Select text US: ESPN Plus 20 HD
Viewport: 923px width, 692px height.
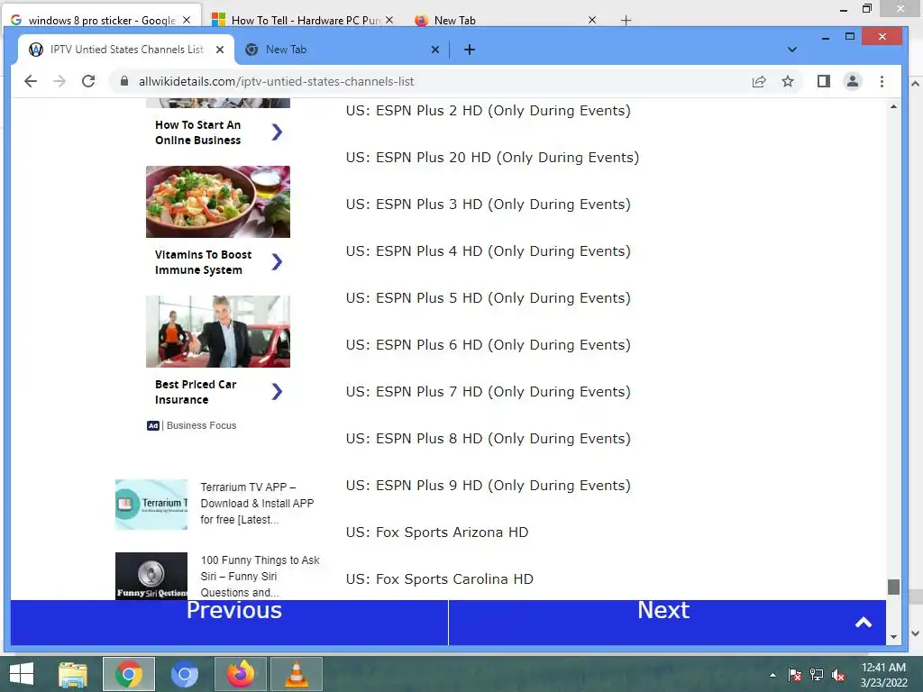coord(492,158)
